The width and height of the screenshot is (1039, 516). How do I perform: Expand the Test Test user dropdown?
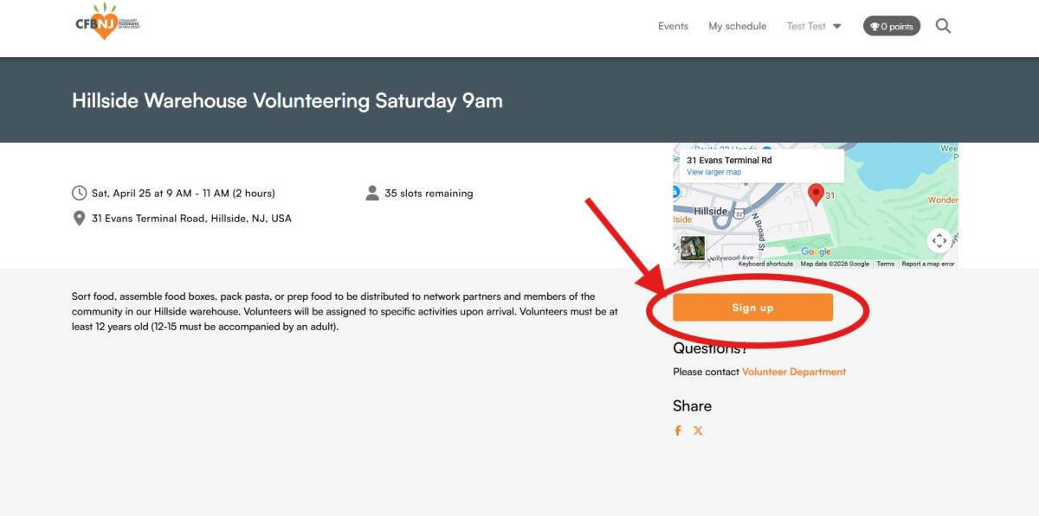(x=814, y=26)
